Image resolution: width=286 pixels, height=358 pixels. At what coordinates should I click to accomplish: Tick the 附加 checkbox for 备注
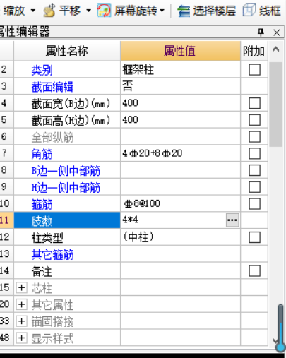254,270
